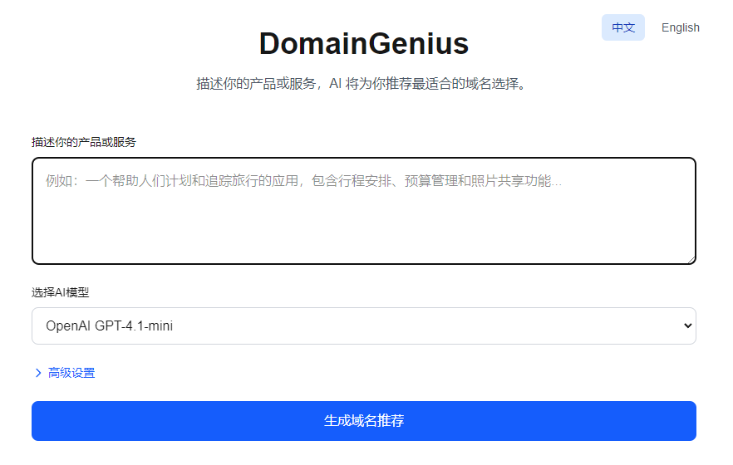Click the 描述你的产品或服务 field label
Viewport: 733px width, 465px height.
(x=84, y=142)
